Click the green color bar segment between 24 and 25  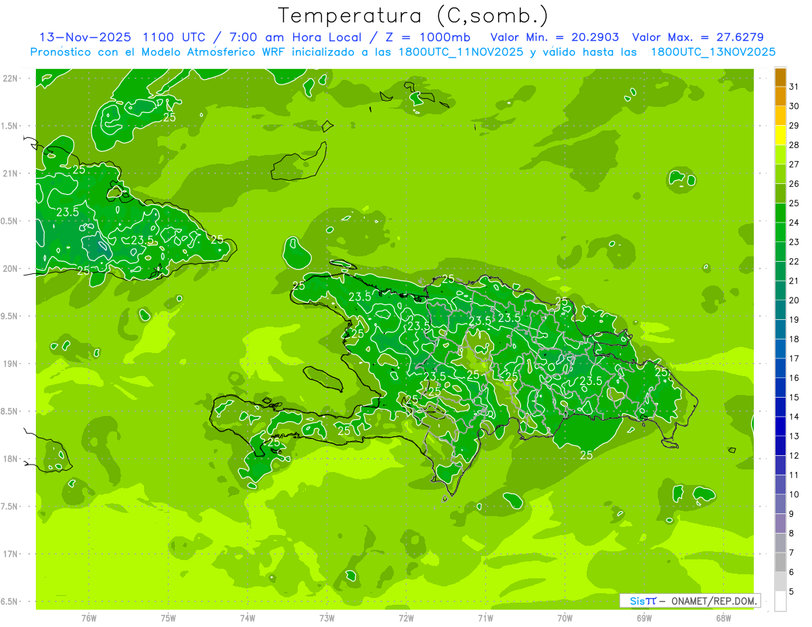(780, 213)
